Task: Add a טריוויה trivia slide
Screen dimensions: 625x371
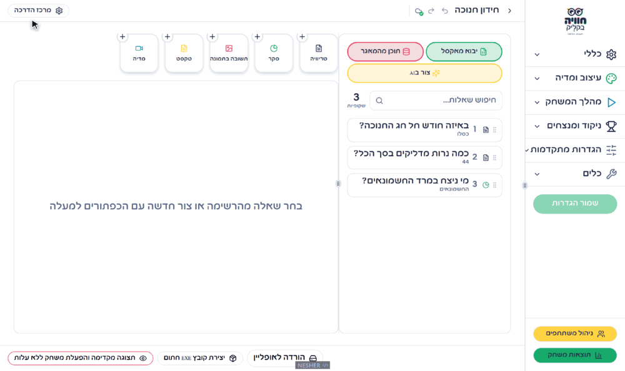Action: pyautogui.click(x=319, y=53)
